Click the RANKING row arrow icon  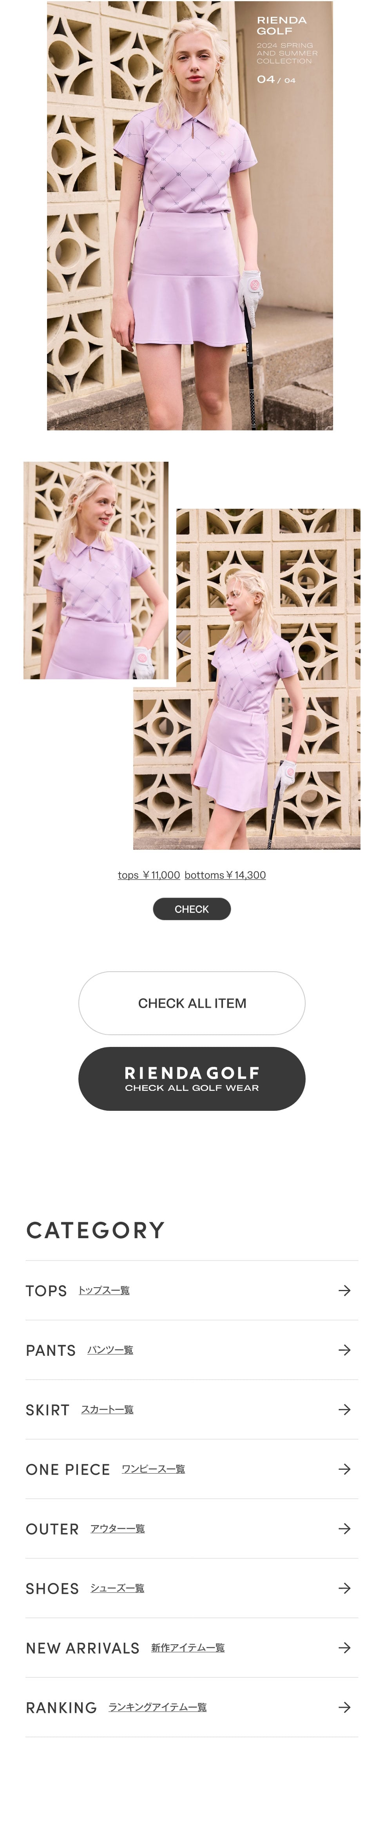tap(344, 1707)
